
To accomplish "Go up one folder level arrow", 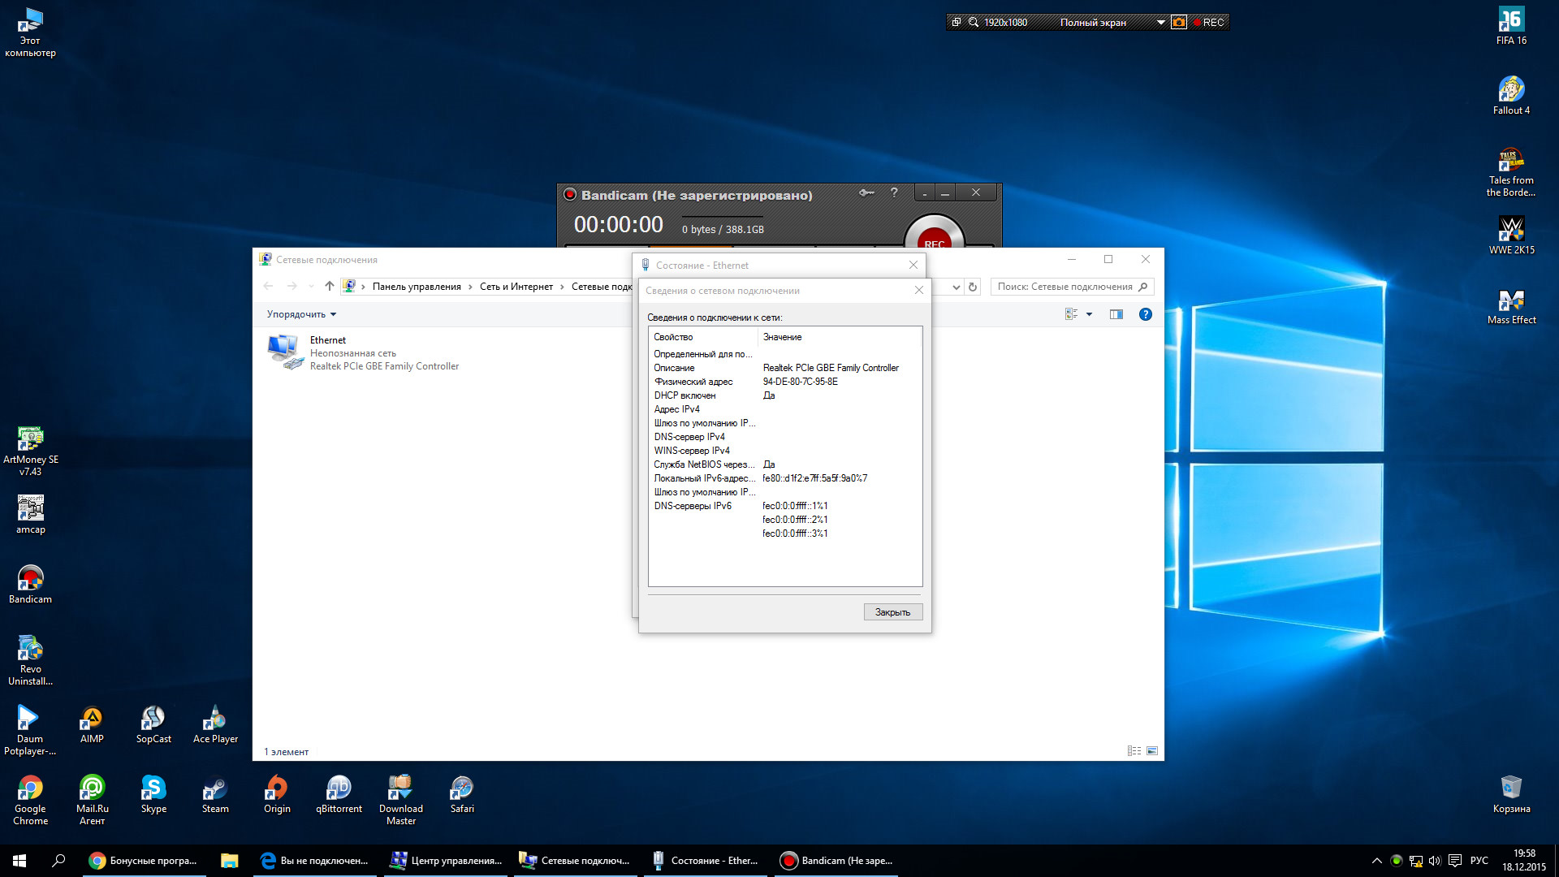I will pyautogui.click(x=329, y=286).
